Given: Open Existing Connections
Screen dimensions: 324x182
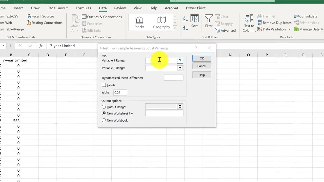Looking at the screenshot, I should click(44, 23).
